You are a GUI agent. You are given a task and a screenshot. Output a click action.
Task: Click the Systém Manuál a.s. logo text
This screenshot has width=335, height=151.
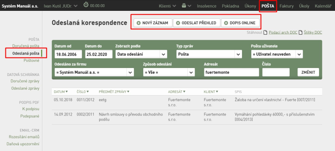point(20,6)
